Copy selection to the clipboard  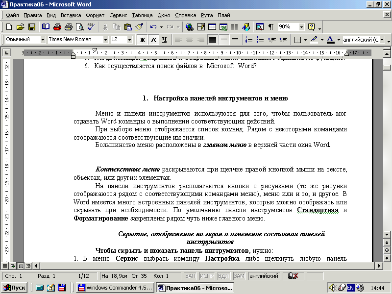tap(116, 27)
